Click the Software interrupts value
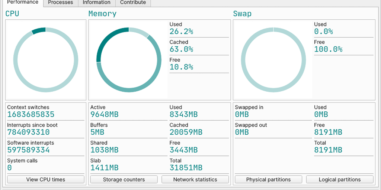The height and width of the screenshot is (190, 381). tap(28, 150)
